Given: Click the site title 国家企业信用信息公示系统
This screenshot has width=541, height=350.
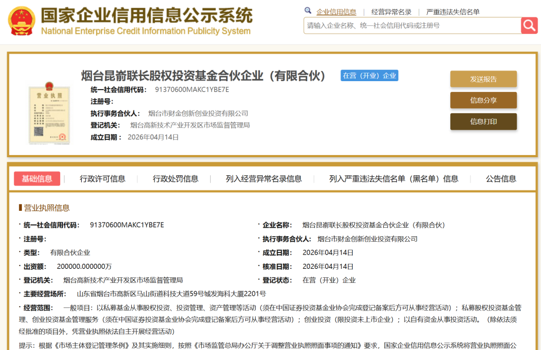Looking at the screenshot, I should point(147,16).
